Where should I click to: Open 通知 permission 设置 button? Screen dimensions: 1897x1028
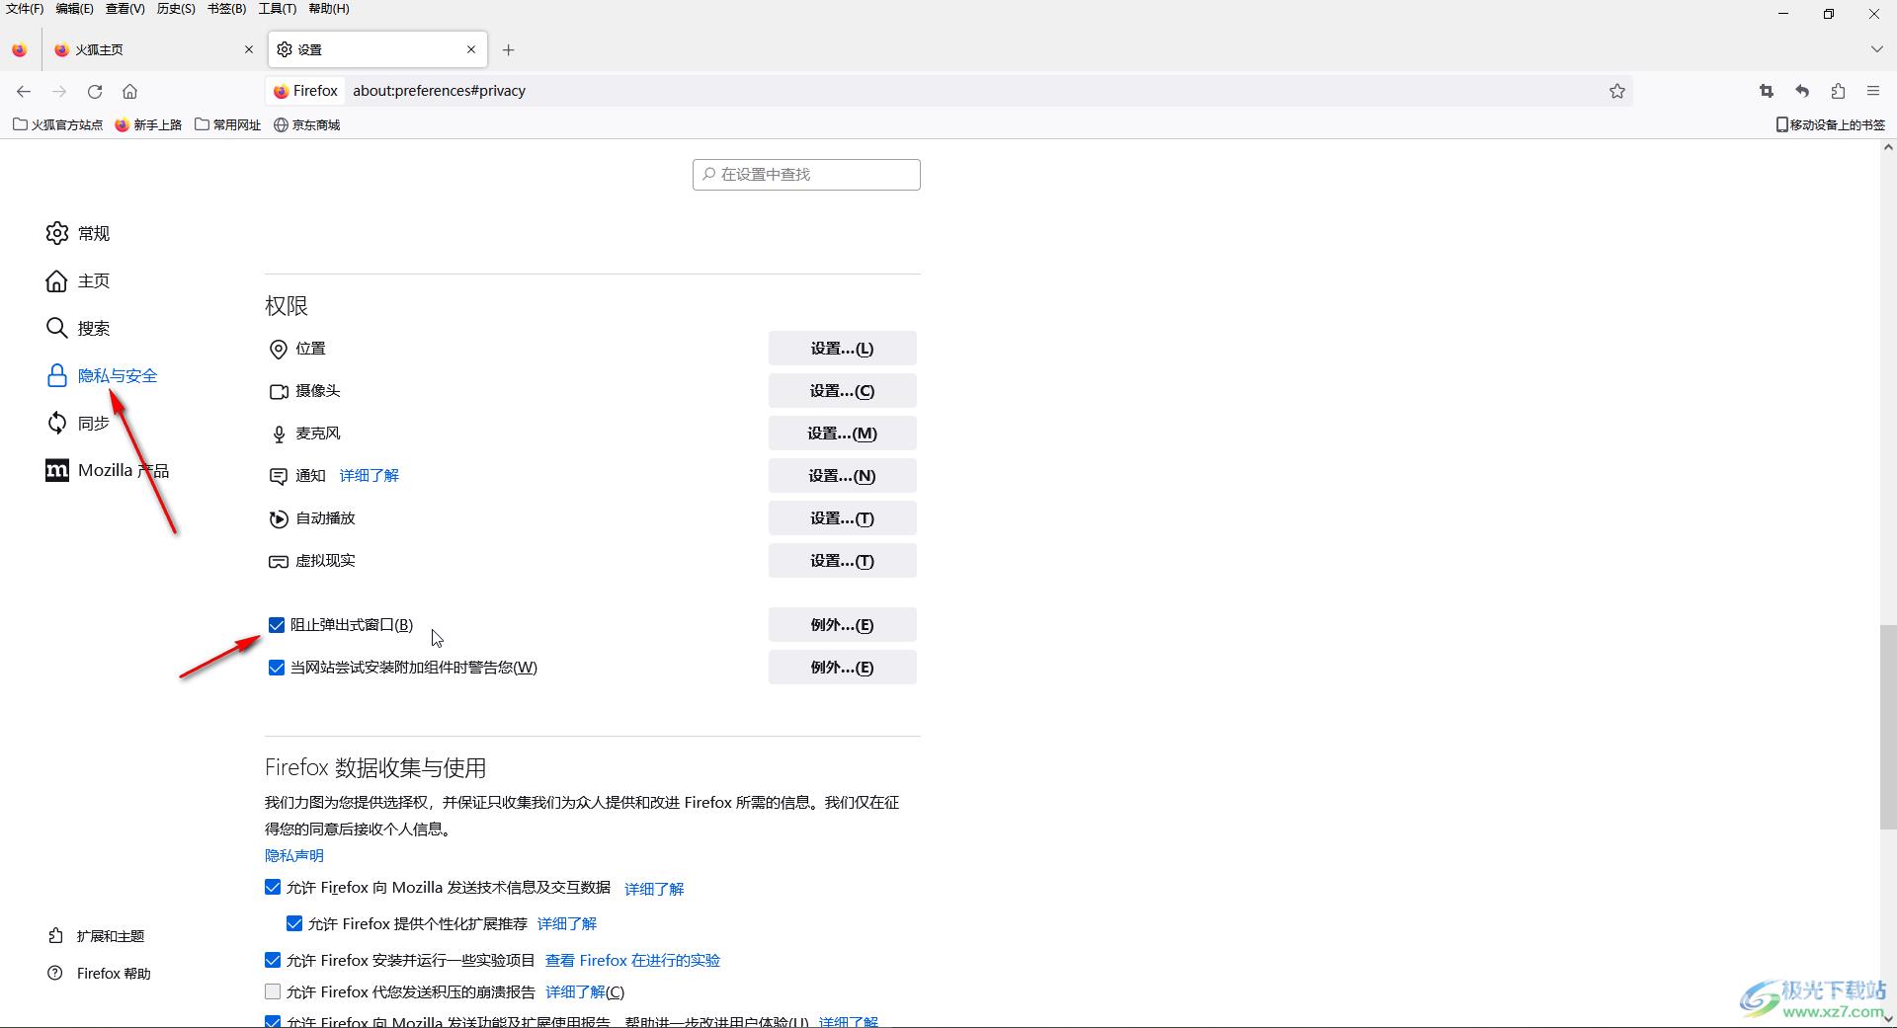coord(842,476)
